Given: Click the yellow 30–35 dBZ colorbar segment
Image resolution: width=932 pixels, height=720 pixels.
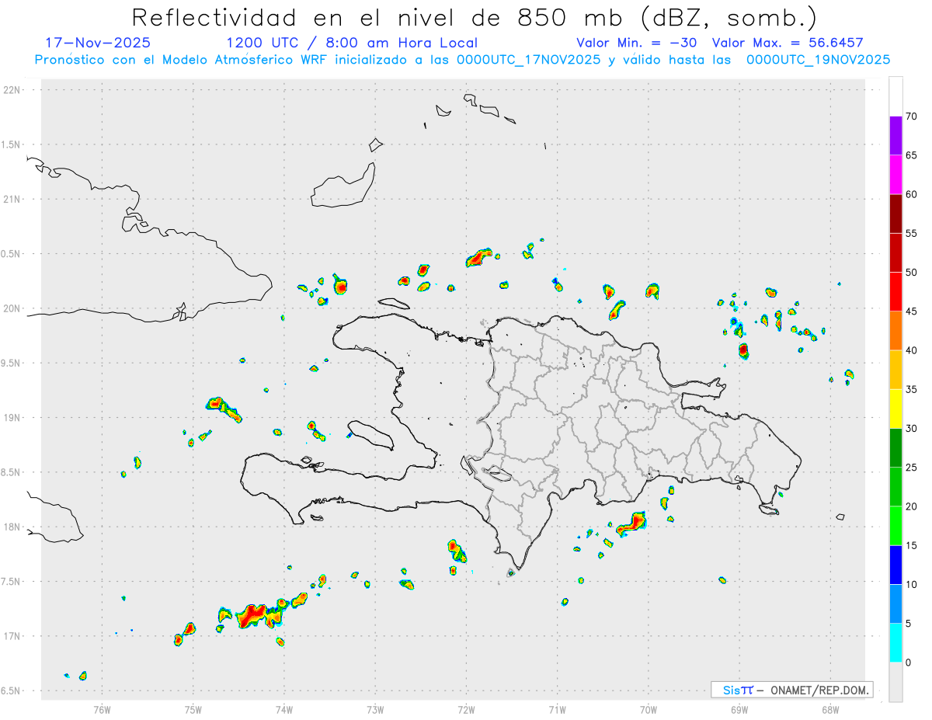Looking at the screenshot, I should tap(895, 409).
